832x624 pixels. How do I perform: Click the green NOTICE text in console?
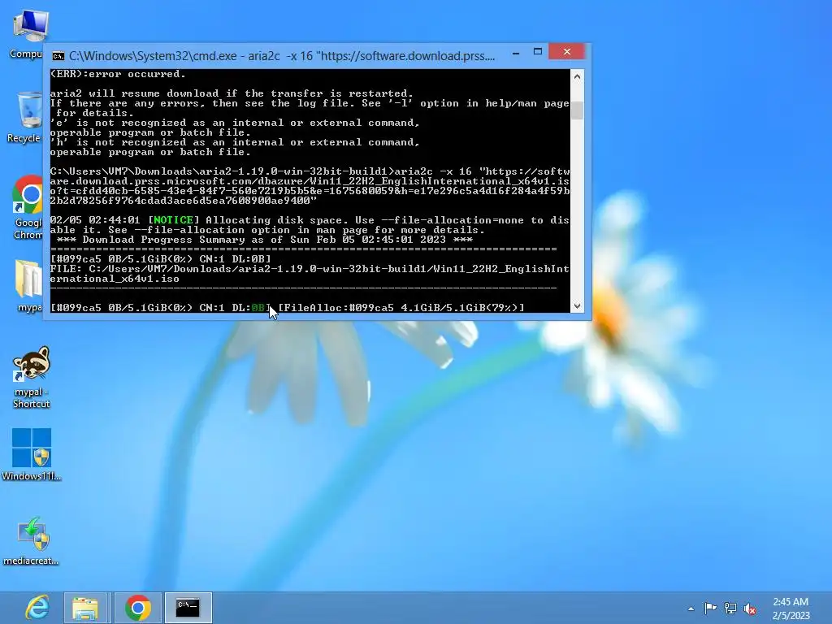[173, 219]
